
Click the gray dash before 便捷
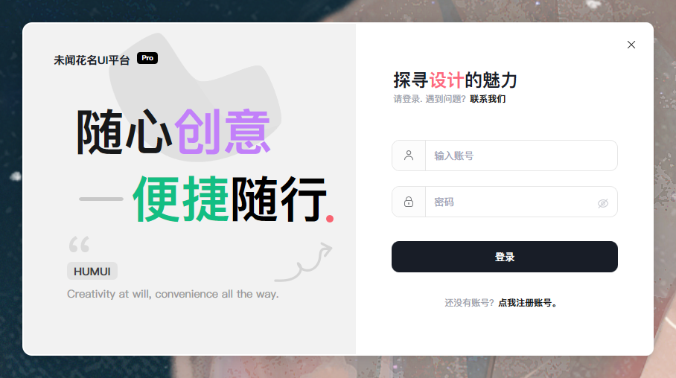tap(101, 199)
